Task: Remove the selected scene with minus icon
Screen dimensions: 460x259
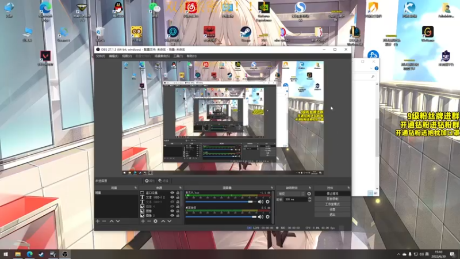Action: [x=104, y=221]
